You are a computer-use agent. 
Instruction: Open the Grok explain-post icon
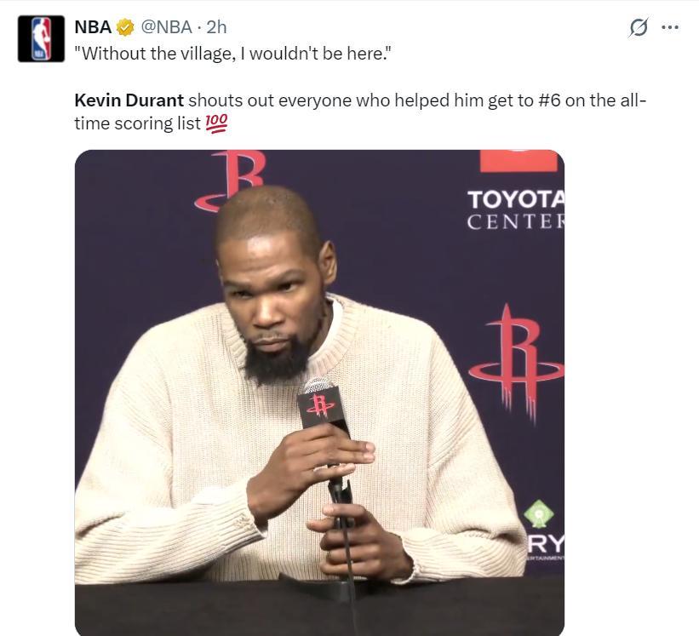click(638, 27)
